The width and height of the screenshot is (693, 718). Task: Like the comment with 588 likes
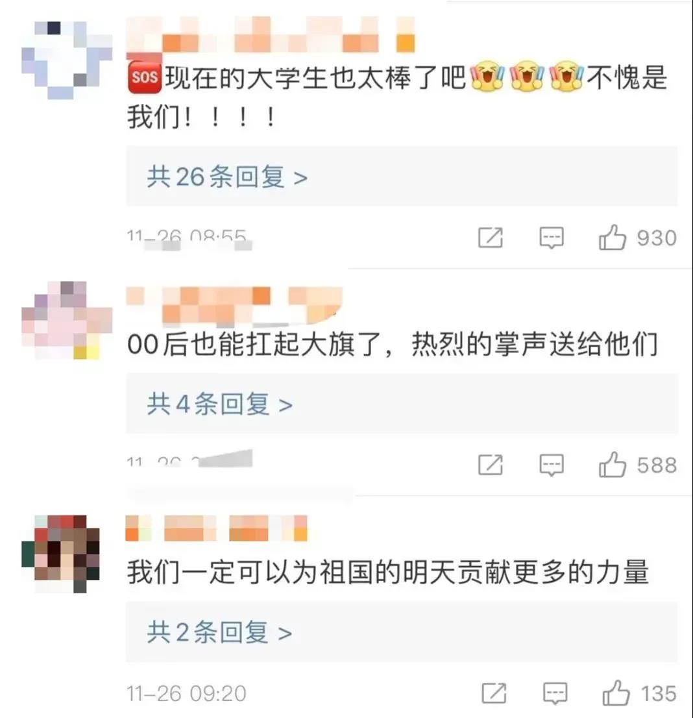tap(613, 465)
